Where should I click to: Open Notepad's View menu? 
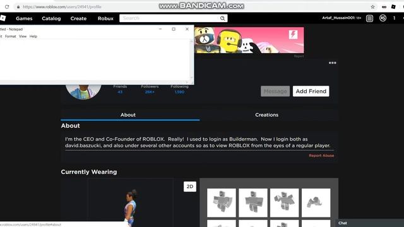[23, 37]
